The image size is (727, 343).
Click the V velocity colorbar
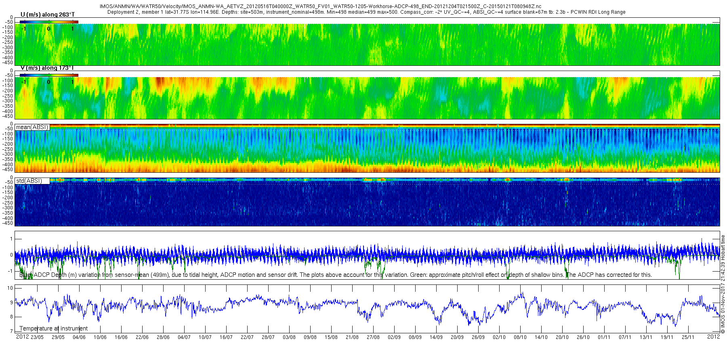coord(49,75)
